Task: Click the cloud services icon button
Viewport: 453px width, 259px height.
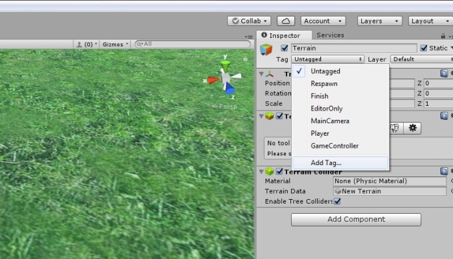Action: 286,21
